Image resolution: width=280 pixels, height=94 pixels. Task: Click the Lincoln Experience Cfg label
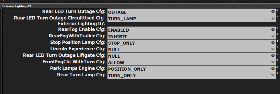[78, 49]
